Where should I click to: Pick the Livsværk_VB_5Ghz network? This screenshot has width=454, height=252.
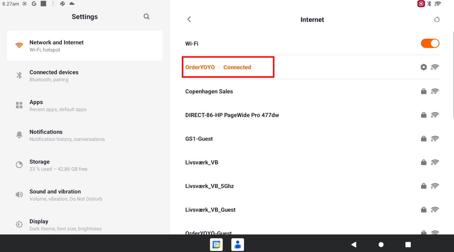coord(312,186)
